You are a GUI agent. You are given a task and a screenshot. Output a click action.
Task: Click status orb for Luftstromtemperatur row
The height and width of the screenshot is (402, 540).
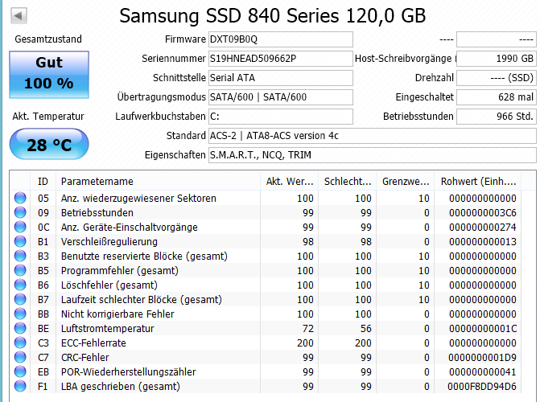pos(20,328)
